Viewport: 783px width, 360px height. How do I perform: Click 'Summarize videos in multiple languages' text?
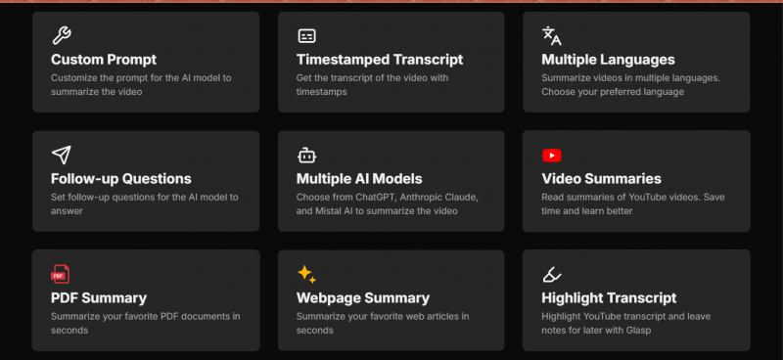(630, 85)
